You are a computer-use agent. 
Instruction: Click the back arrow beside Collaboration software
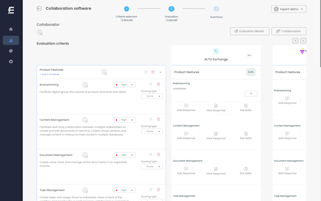pyautogui.click(x=39, y=9)
